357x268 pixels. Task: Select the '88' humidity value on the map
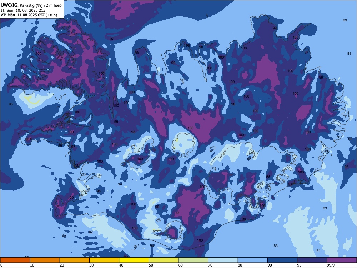[x=349, y=54]
